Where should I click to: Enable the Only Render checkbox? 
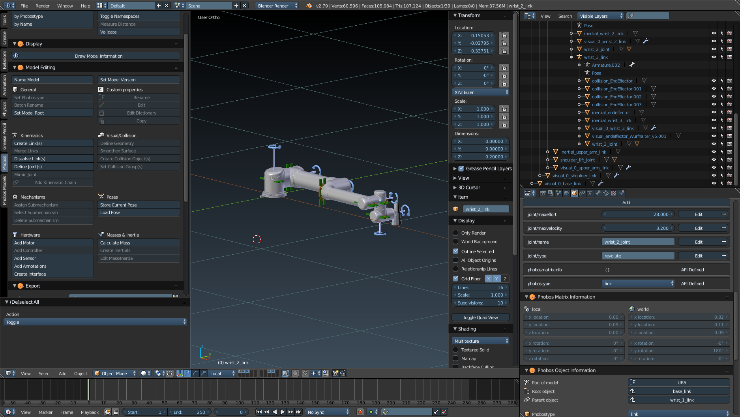click(x=455, y=233)
